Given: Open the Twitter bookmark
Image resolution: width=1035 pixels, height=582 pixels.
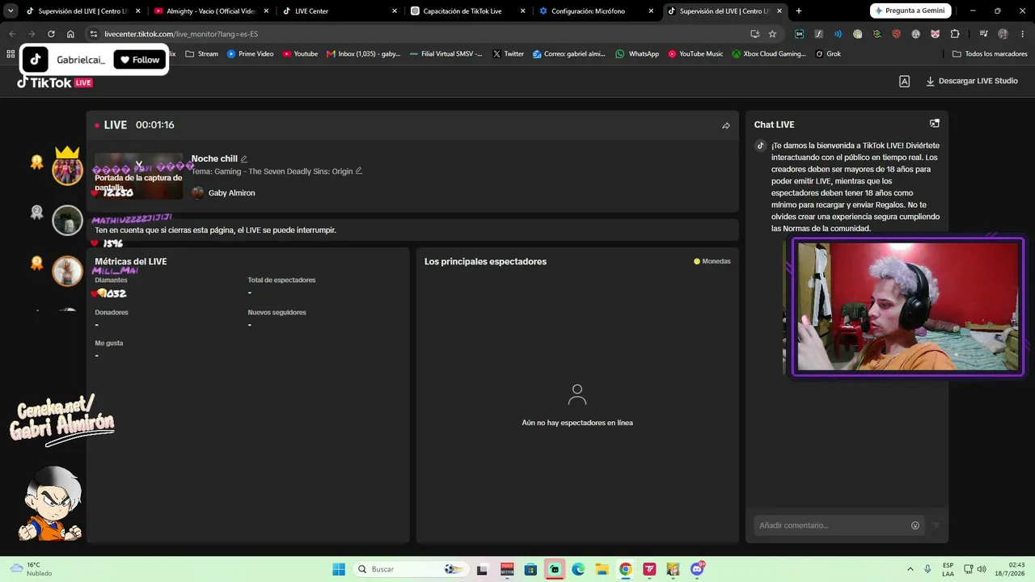Looking at the screenshot, I should [508, 54].
